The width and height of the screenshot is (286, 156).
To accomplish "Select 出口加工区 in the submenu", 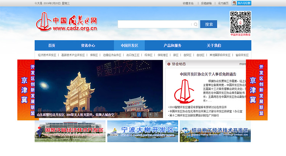I will [x=133, y=55].
